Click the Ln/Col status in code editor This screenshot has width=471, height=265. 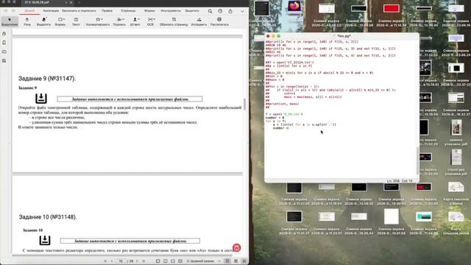400,180
